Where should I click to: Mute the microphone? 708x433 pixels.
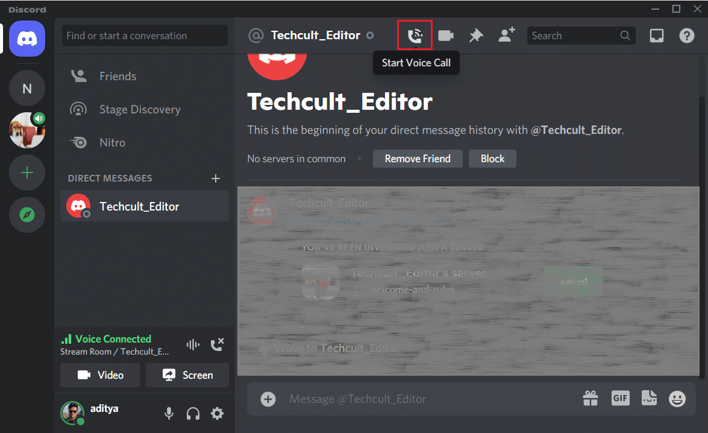[x=169, y=414]
